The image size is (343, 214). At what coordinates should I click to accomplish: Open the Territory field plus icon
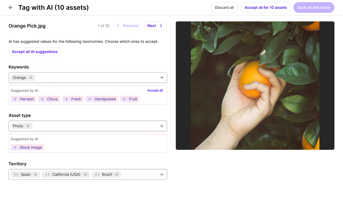click(x=162, y=174)
